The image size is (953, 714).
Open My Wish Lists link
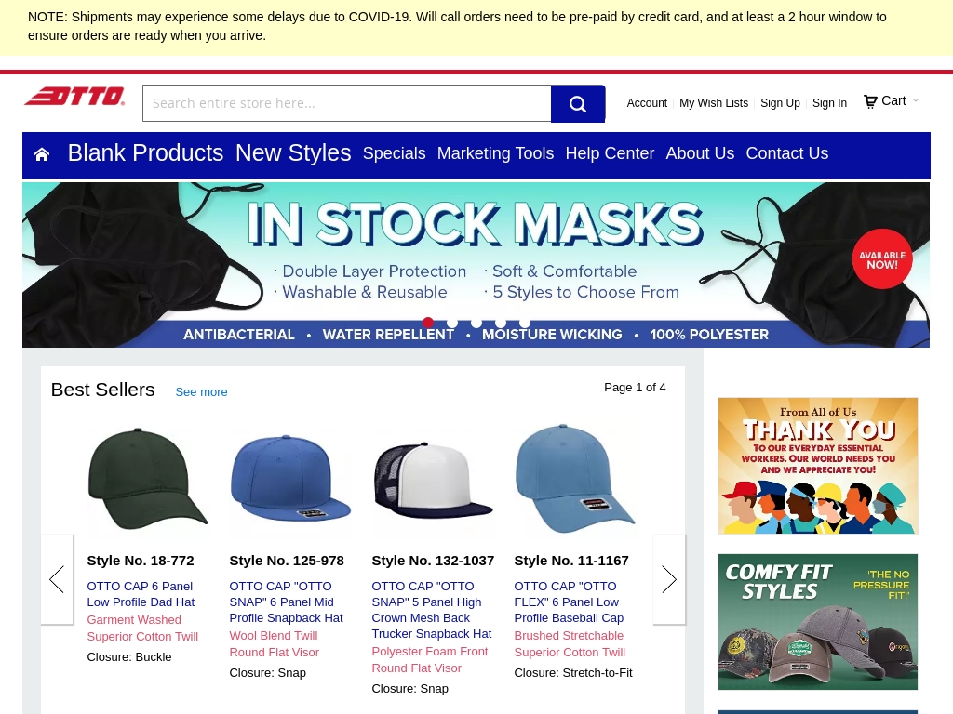click(714, 103)
